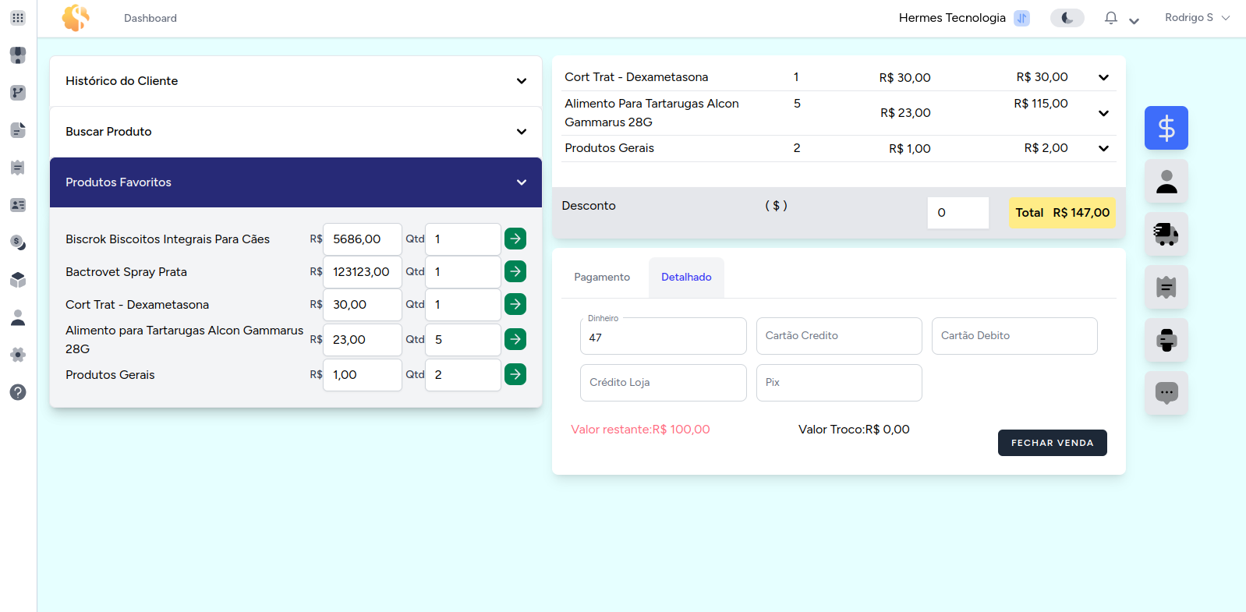
Task: Click the Valor restante:R$ 100,00 text
Action: [x=640, y=430]
